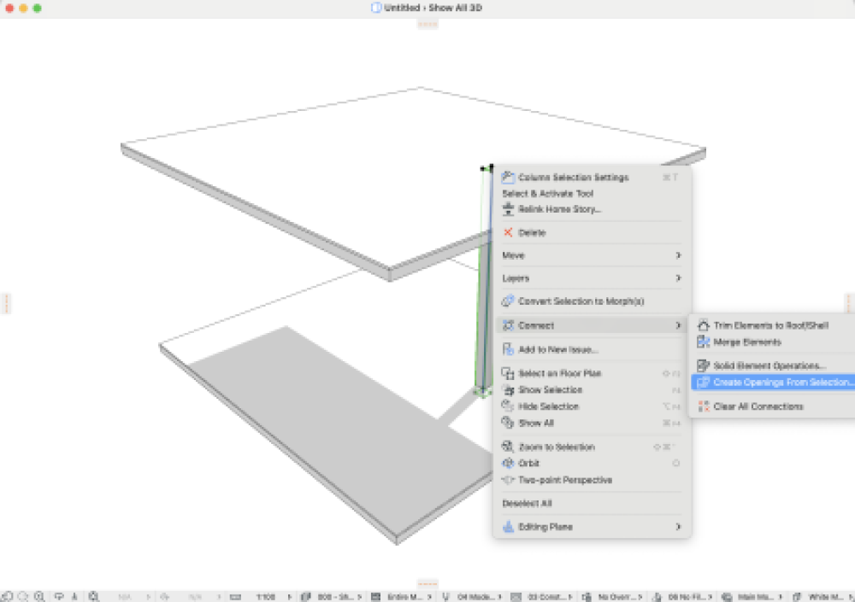Select Deselect All from context menu
The height and width of the screenshot is (602, 855).
coord(527,504)
